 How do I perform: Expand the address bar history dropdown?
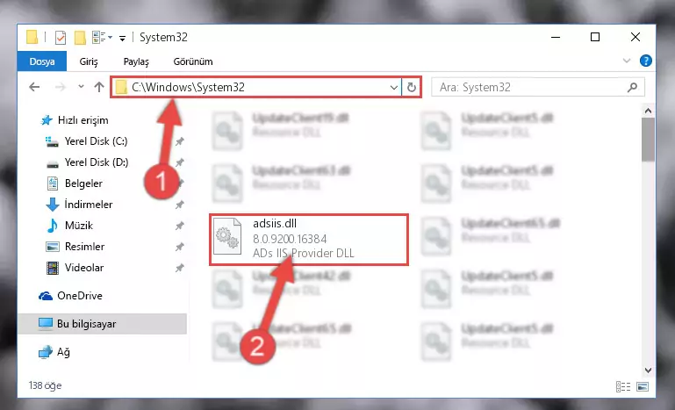coord(393,88)
